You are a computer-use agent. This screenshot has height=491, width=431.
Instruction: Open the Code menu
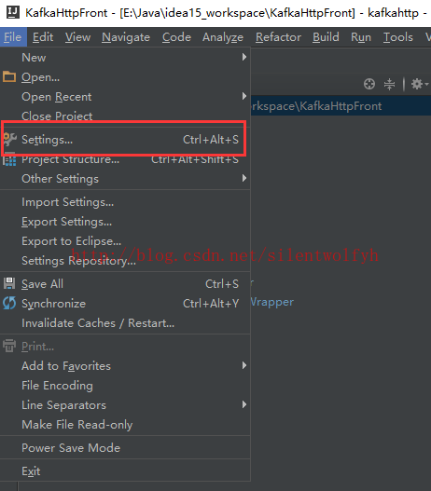176,37
